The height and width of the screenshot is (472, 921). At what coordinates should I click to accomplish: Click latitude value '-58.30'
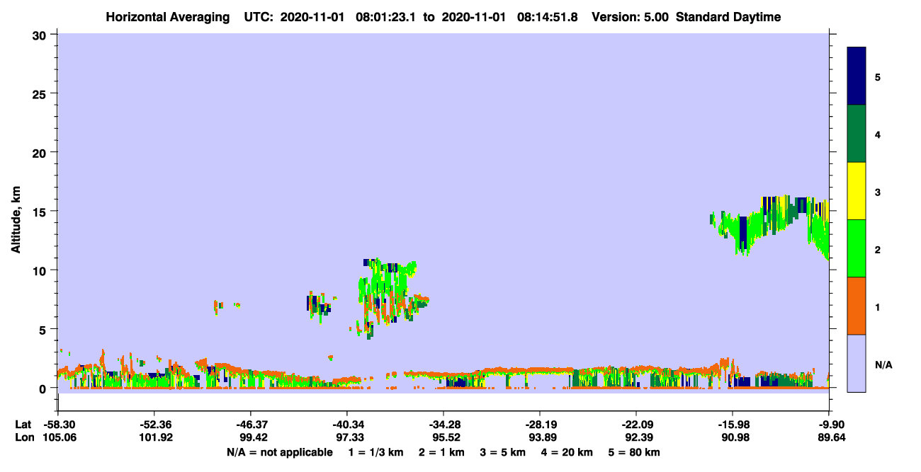click(x=58, y=425)
